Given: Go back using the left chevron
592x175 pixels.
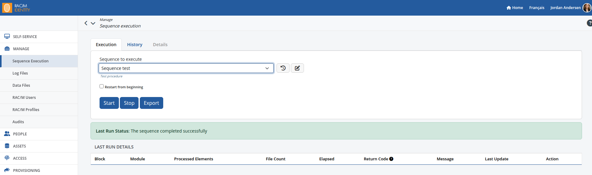Looking at the screenshot, I should click(86, 23).
